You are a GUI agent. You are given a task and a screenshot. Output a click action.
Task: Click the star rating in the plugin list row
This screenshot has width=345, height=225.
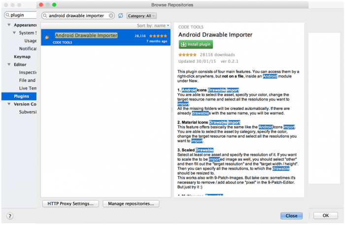point(158,36)
